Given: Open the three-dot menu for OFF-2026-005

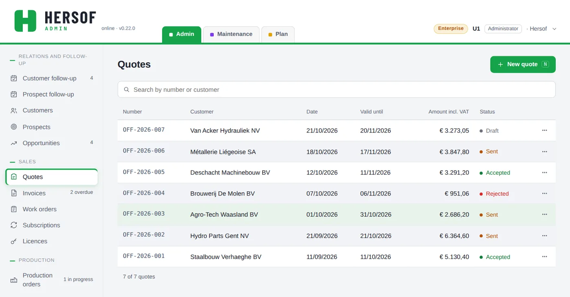Looking at the screenshot, I should (x=544, y=173).
